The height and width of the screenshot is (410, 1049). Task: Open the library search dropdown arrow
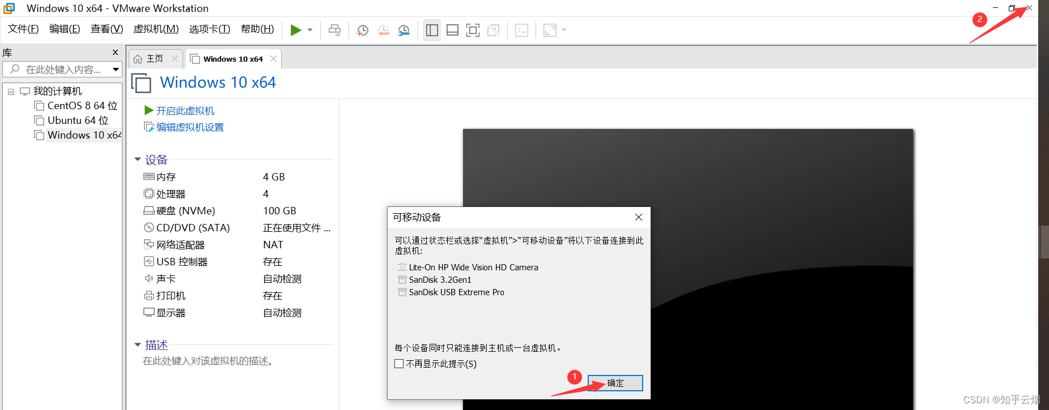(x=116, y=70)
